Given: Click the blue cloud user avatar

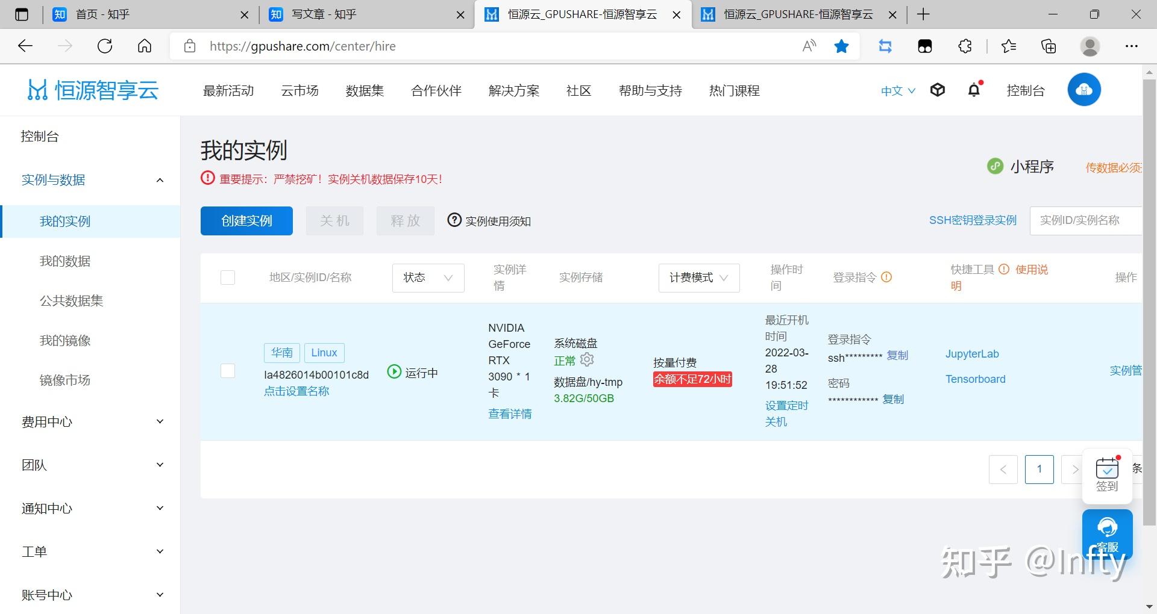Looking at the screenshot, I should pos(1084,90).
